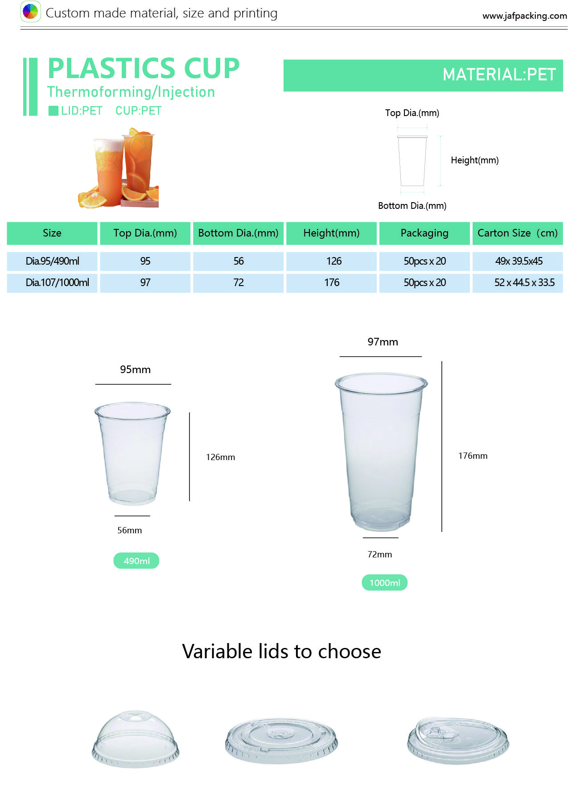
Task: Select the Carton Size (cm) header
Action: 518,233
